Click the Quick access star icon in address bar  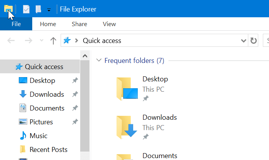67,40
